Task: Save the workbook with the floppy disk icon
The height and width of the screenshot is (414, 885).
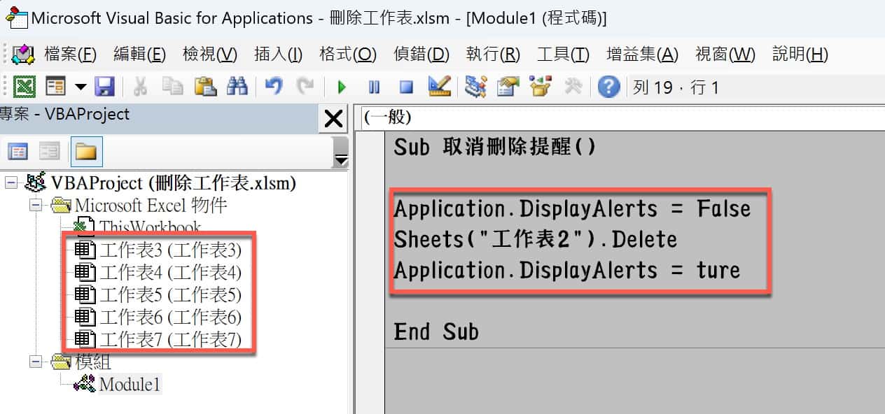Action: click(104, 87)
